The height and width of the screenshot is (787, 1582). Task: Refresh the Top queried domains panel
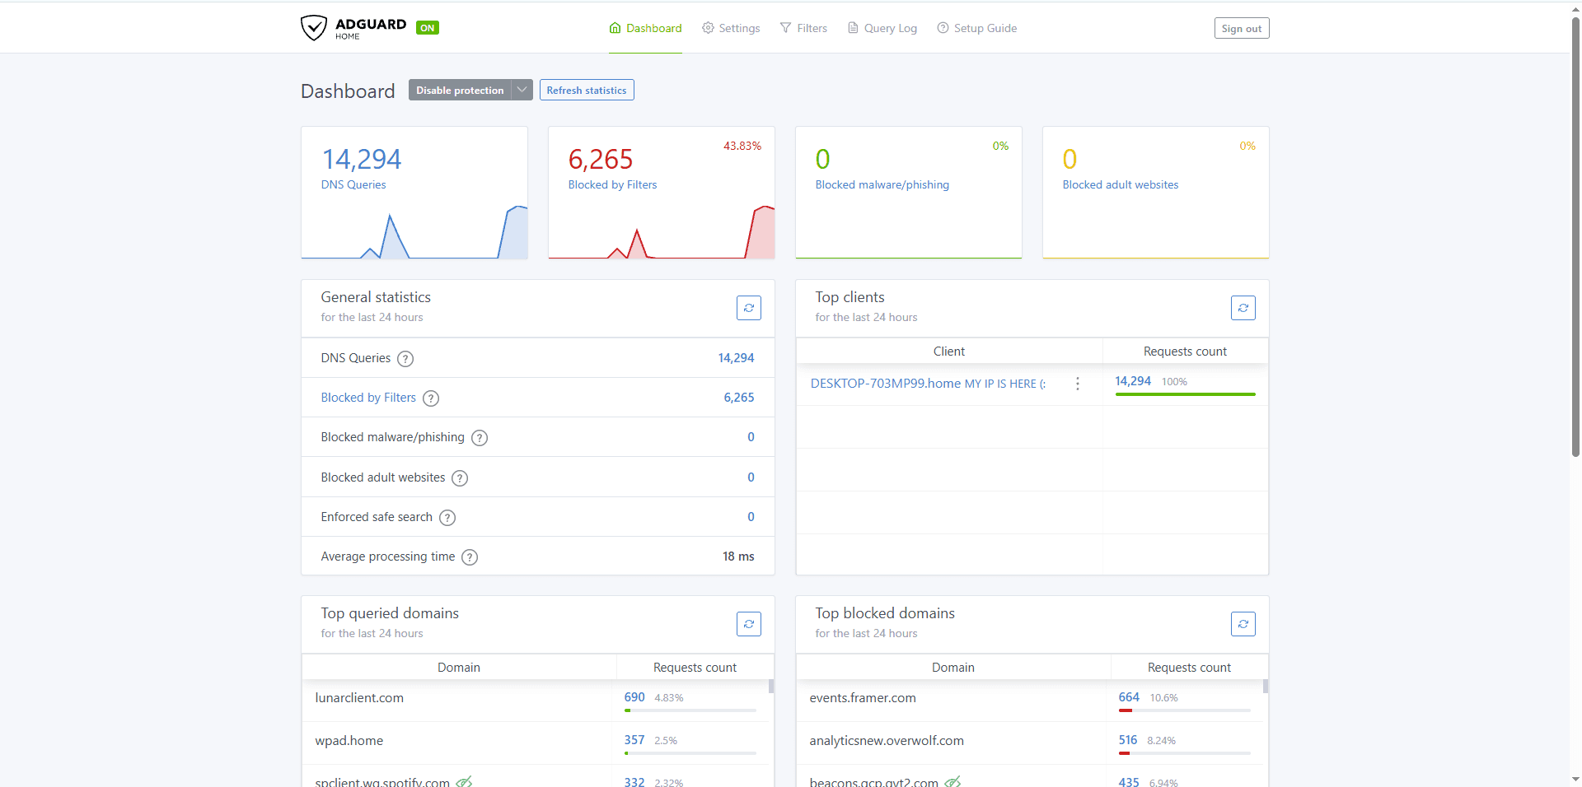click(749, 624)
